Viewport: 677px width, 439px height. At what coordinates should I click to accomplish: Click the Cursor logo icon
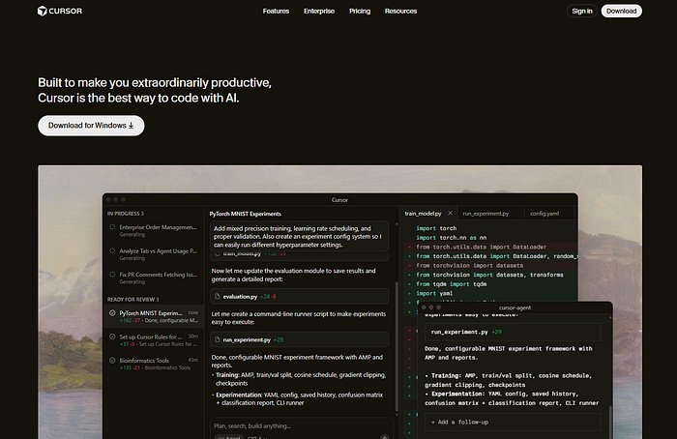[x=43, y=12]
